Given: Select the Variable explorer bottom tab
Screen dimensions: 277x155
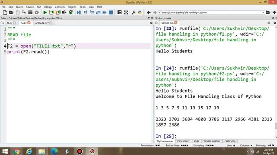Looking at the screenshot, I should pos(212,141).
